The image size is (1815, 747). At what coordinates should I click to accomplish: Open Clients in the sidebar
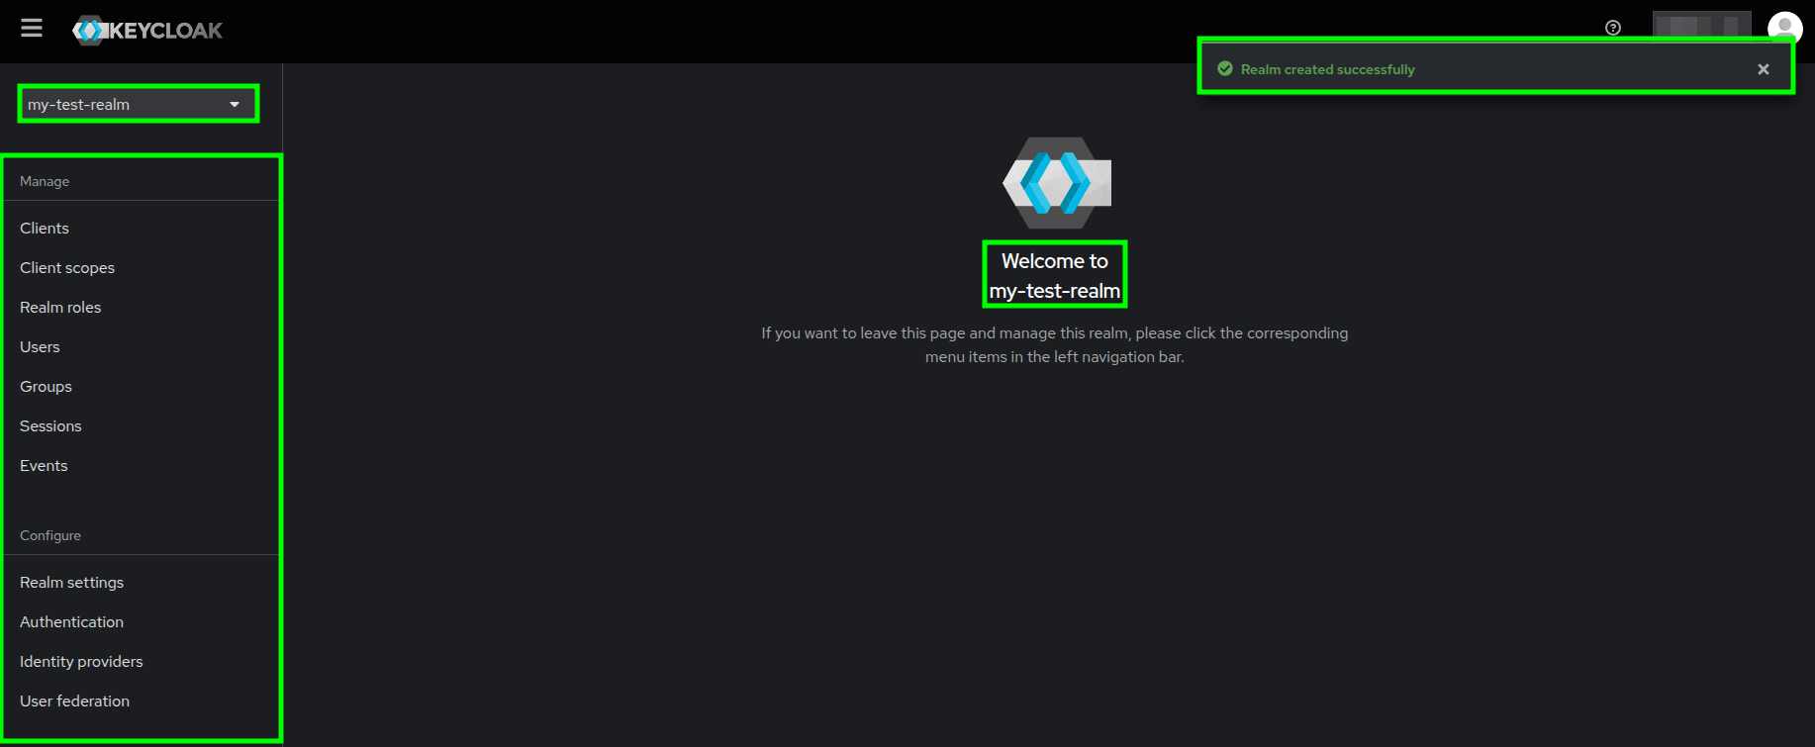[x=45, y=228]
